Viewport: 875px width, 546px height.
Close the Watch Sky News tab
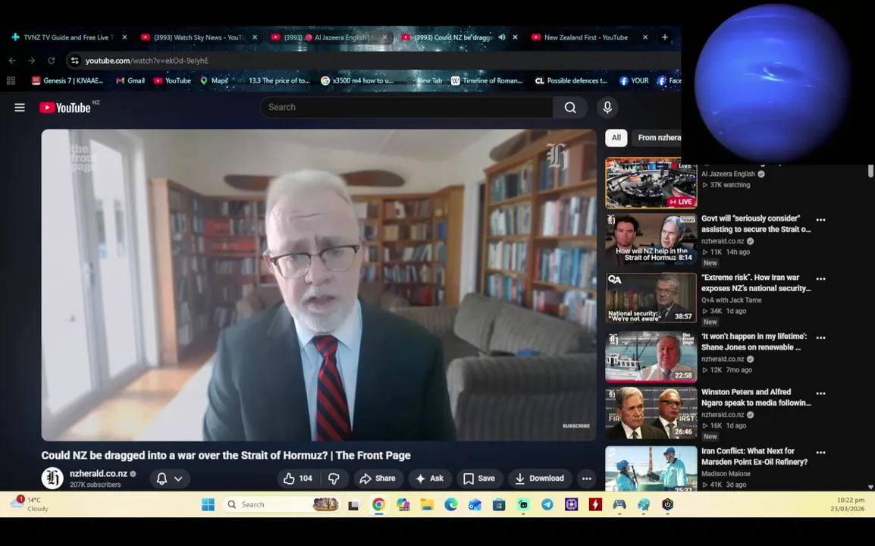[x=255, y=37]
